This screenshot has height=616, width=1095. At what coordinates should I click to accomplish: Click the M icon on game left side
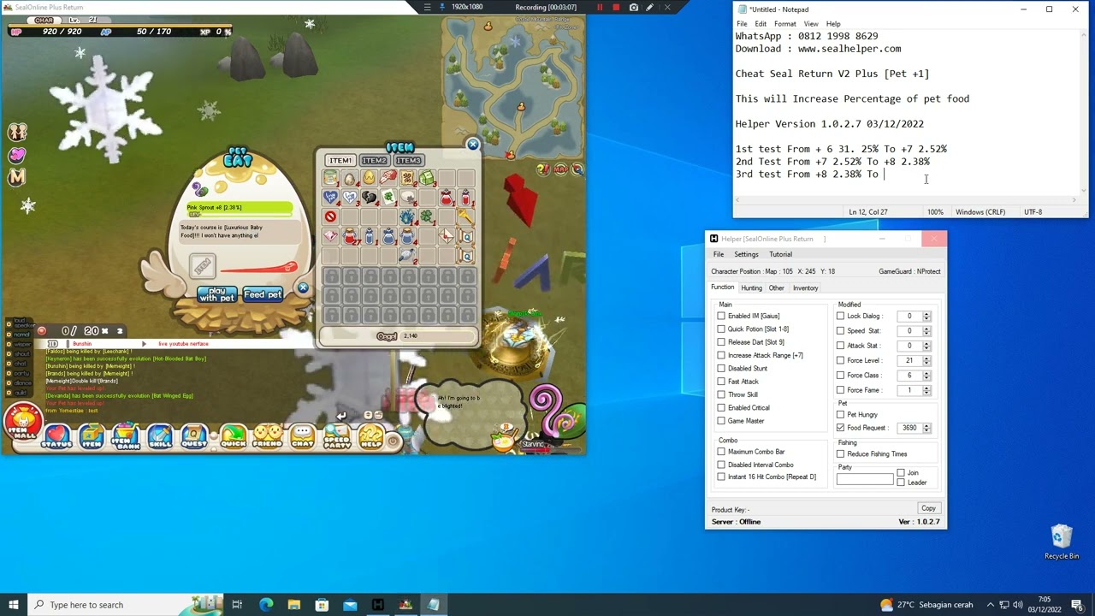click(17, 177)
